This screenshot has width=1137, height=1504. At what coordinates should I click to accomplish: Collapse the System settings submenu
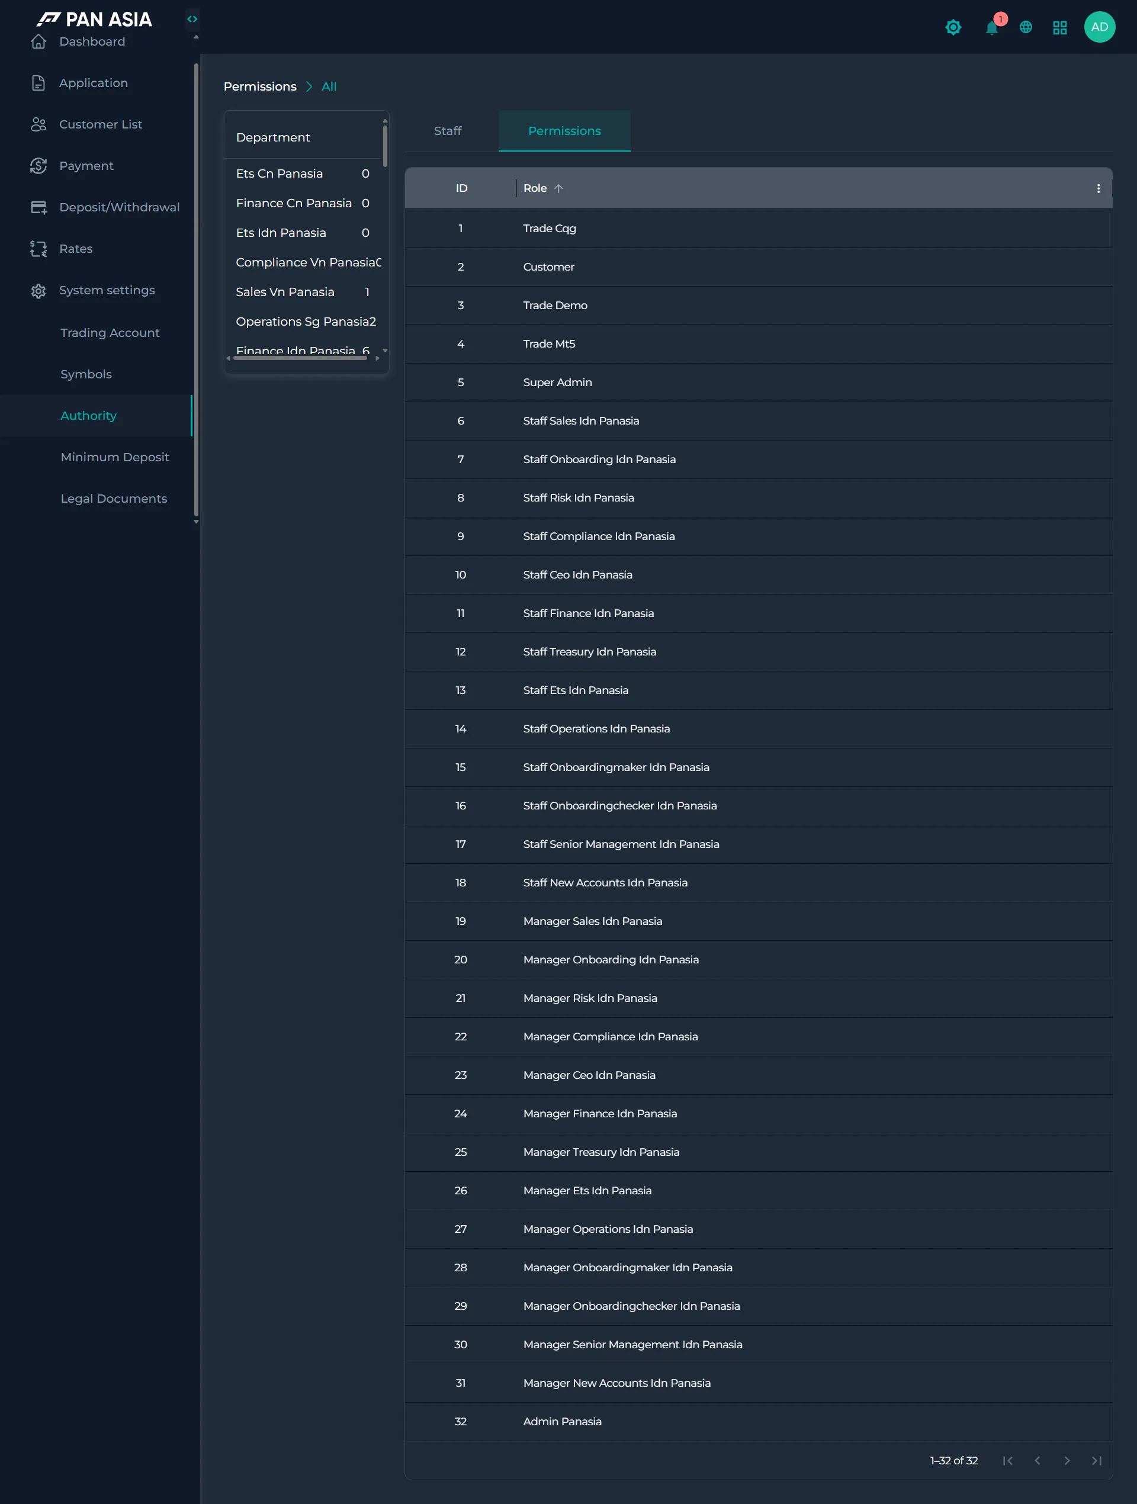[x=96, y=290]
